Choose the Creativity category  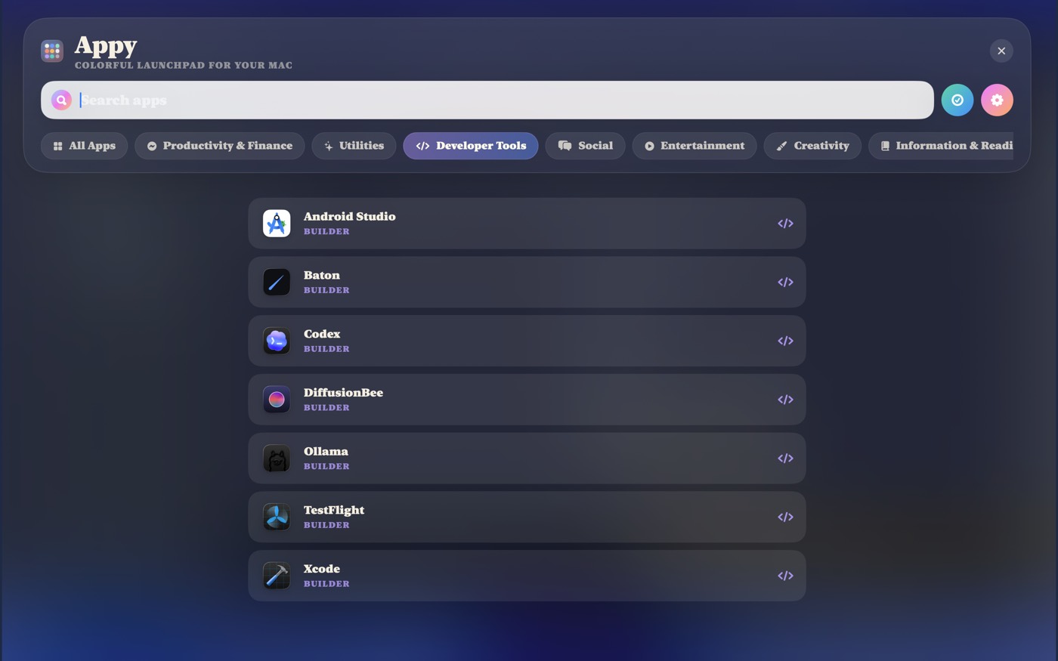(x=812, y=146)
